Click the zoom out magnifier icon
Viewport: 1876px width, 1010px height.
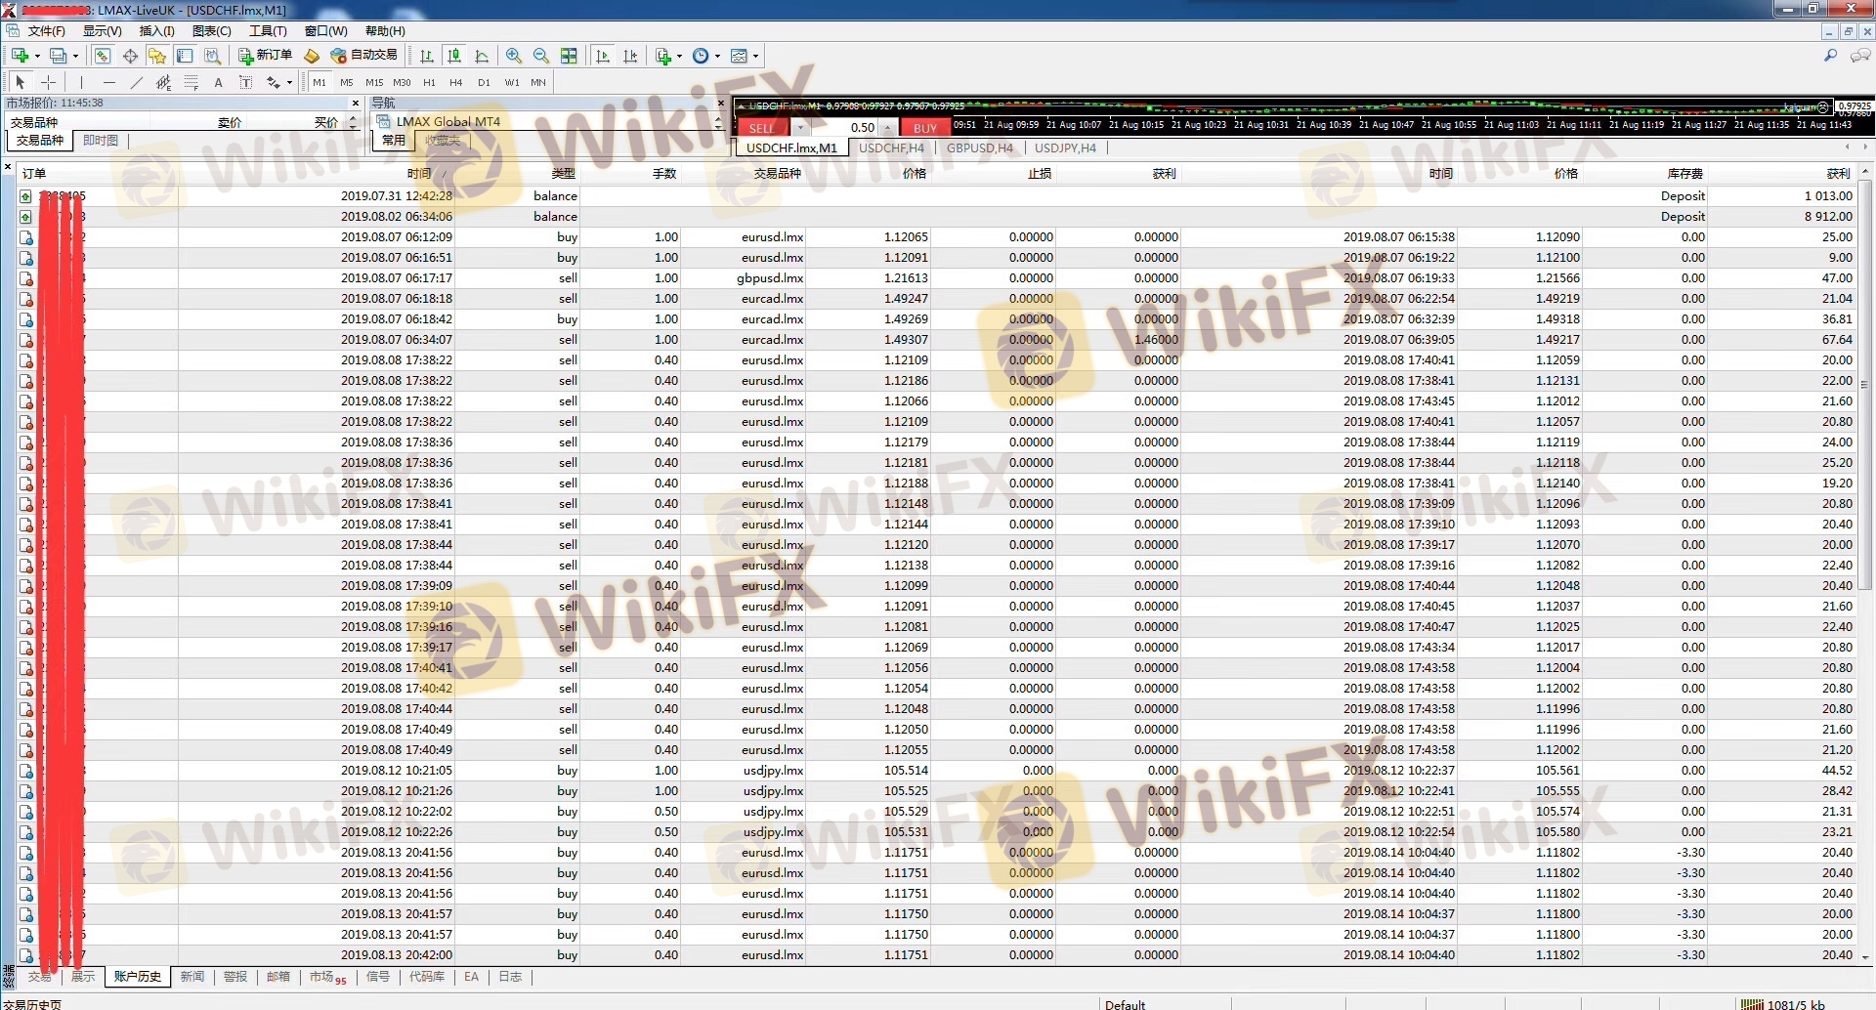(x=541, y=56)
